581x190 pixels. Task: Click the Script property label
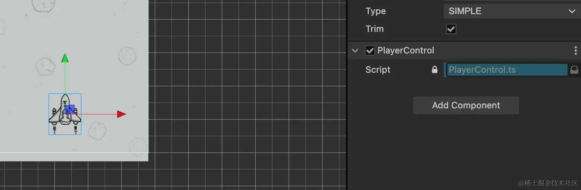[x=378, y=70]
